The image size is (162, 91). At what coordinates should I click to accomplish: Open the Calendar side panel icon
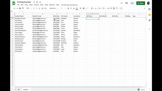(x=150, y=9)
